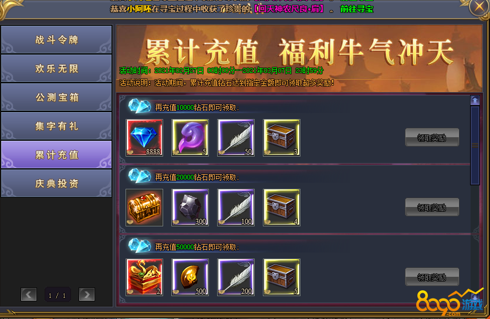Select the 集字有礼 tab
This screenshot has height=319, width=490.
click(x=56, y=126)
